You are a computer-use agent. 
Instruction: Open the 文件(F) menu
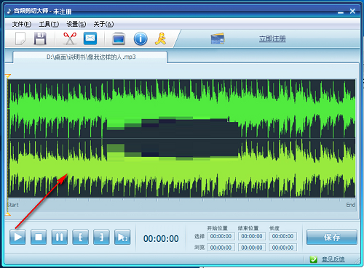click(x=22, y=24)
